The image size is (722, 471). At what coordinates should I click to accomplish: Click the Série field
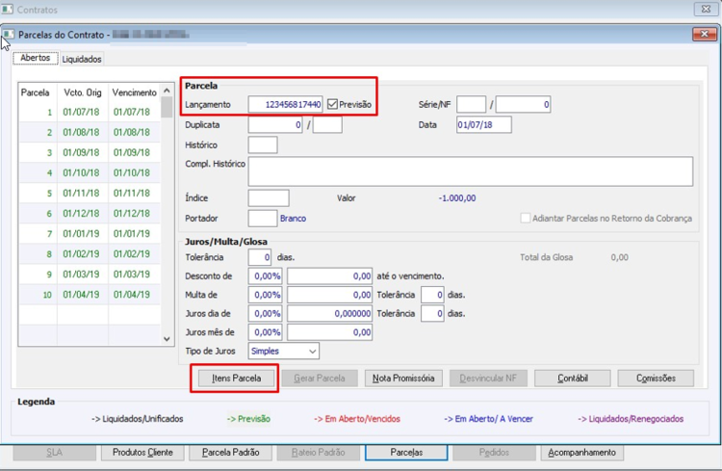[x=471, y=105]
